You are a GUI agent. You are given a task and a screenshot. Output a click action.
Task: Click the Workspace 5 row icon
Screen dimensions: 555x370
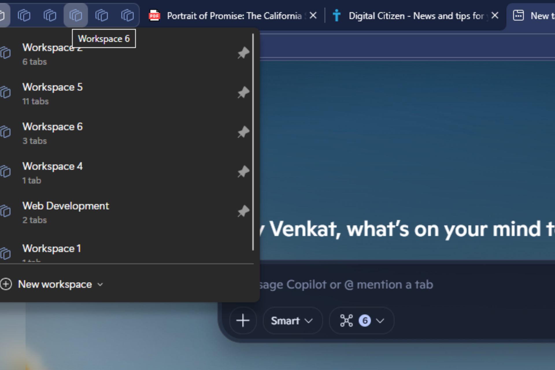click(x=5, y=92)
